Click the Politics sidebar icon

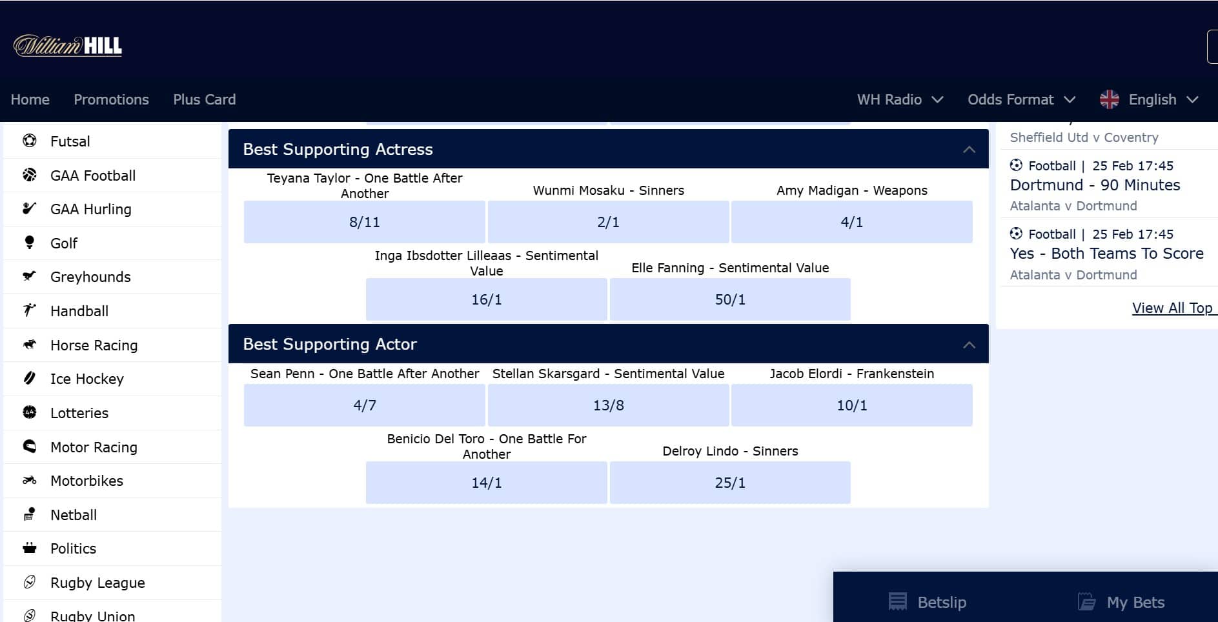tap(30, 548)
